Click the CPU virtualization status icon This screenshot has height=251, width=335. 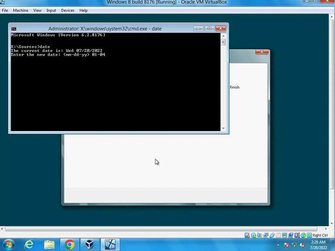297,235
